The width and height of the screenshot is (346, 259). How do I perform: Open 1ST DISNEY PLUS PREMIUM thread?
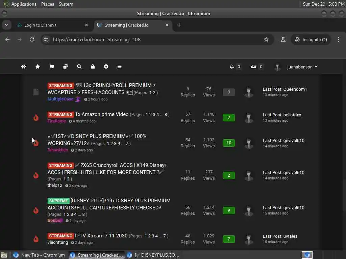97,140
